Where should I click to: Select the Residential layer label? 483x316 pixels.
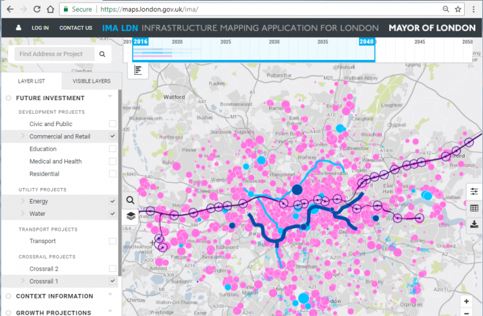(44, 174)
